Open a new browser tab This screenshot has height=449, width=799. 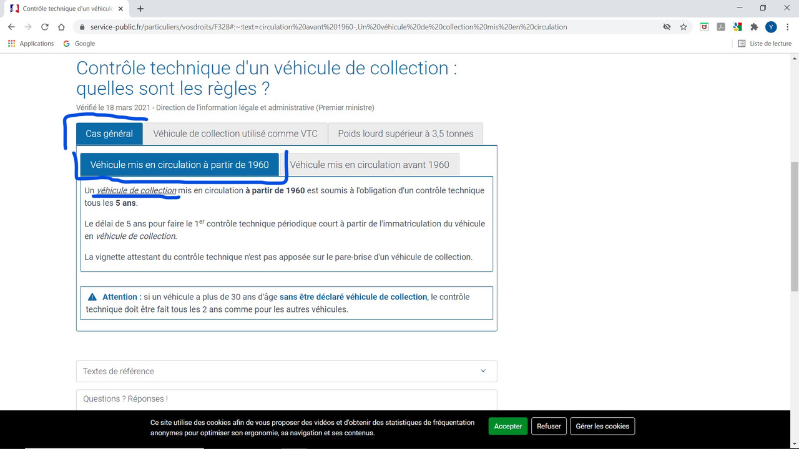(140, 9)
